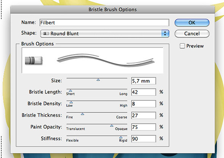This screenshot has width=224, height=158.
Task: Click the Bristle Density field showing 8
Action: [144, 104]
